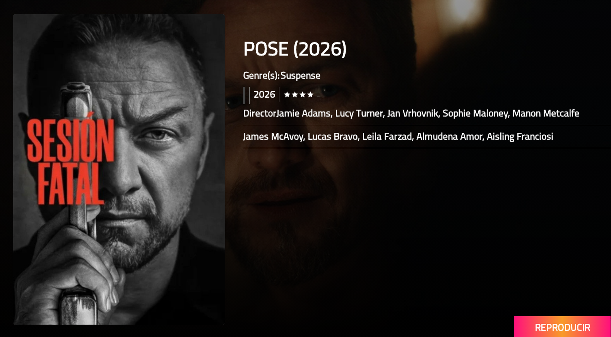Open Sophie Maloney's name link
Viewport: 611px width, 337px height.
click(476, 113)
